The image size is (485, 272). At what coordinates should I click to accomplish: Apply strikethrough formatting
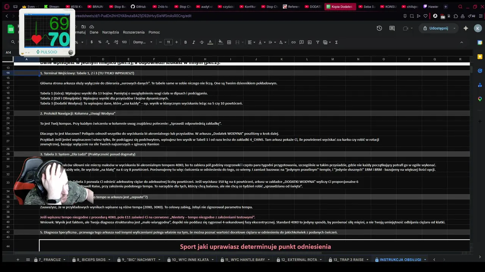point(202,42)
